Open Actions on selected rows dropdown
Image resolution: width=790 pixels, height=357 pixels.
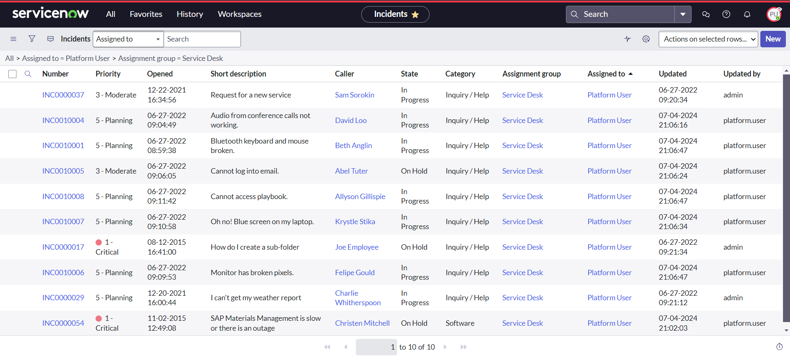point(708,39)
